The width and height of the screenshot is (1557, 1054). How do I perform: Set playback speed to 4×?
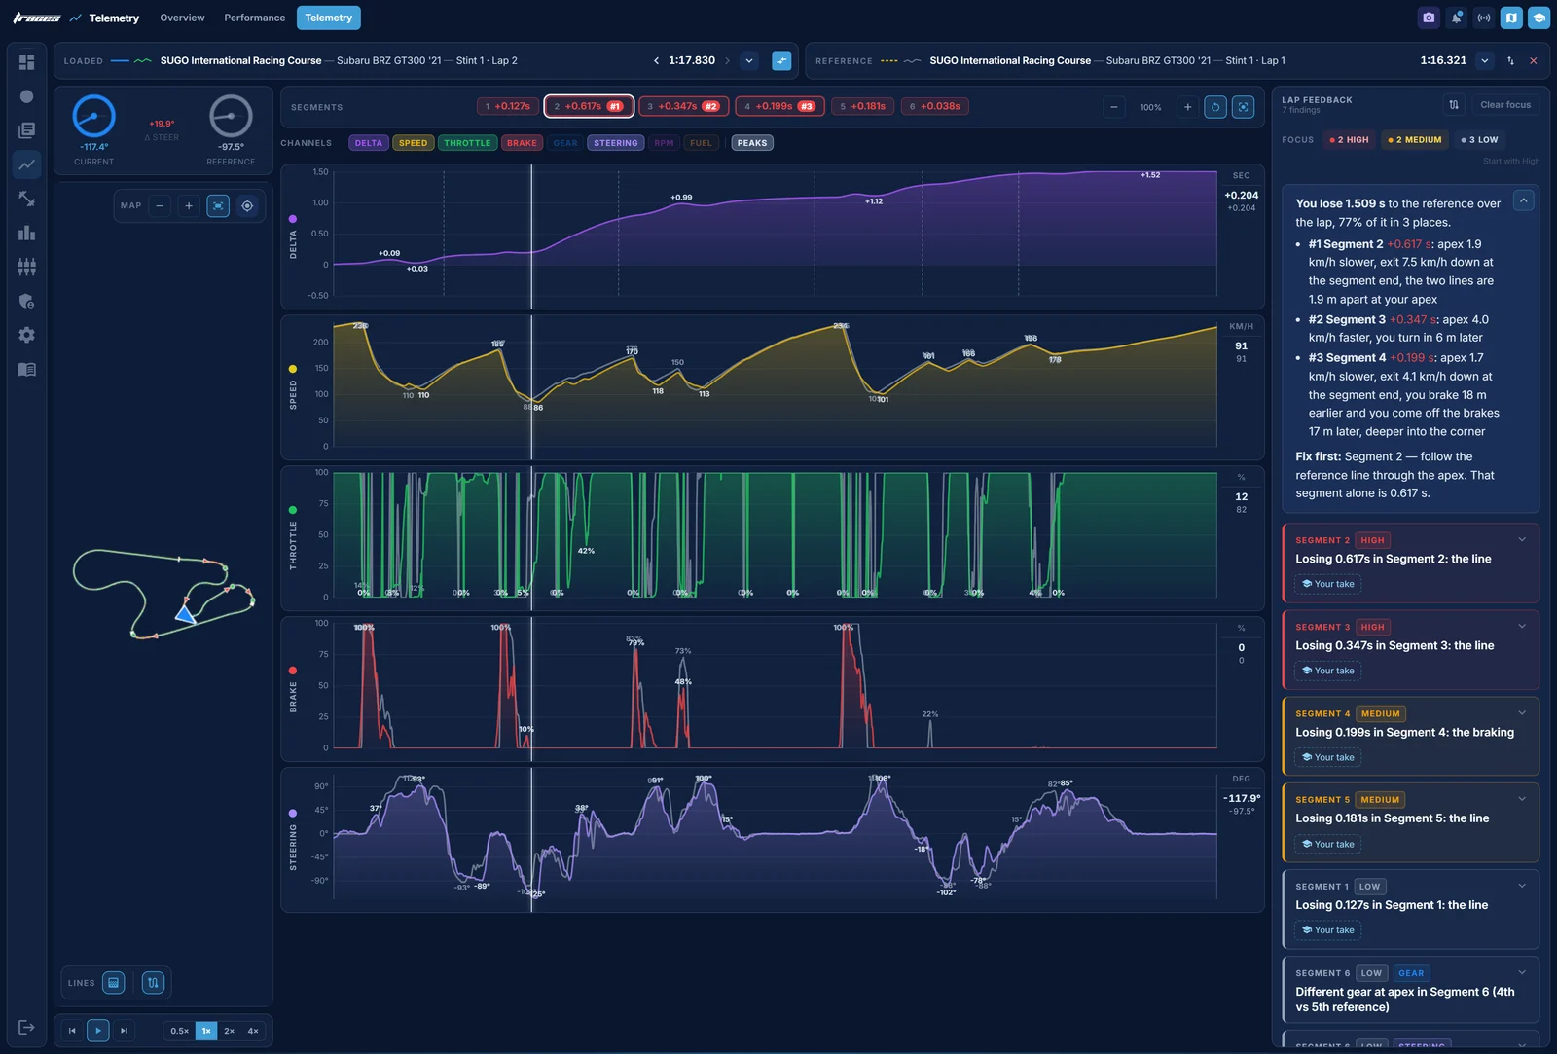point(253,1031)
